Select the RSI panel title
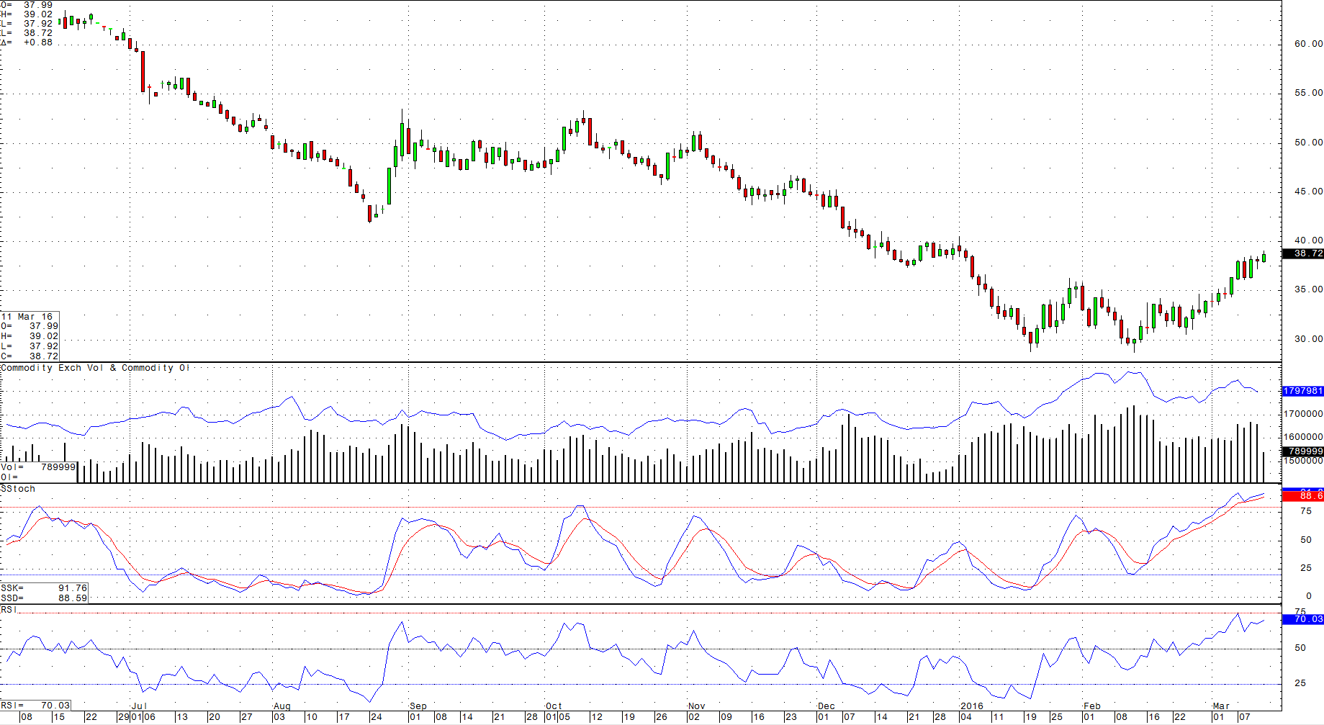The height and width of the screenshot is (725, 1324). click(x=9, y=610)
